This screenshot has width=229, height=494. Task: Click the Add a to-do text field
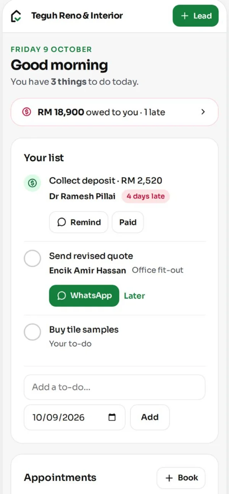114,387
